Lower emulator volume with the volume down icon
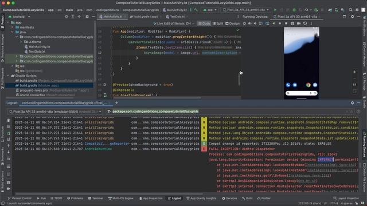This screenshot has height=206, width=367. click(x=255, y=23)
